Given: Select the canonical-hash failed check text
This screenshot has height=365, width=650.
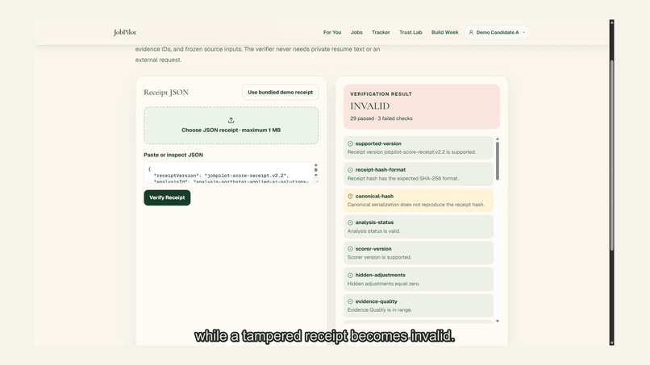Looking at the screenshot, I should click(415, 205).
